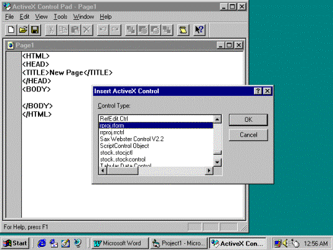The image size is (333, 250).
Task: Select rrproj.rrctrl in control list
Action: click(x=156, y=132)
